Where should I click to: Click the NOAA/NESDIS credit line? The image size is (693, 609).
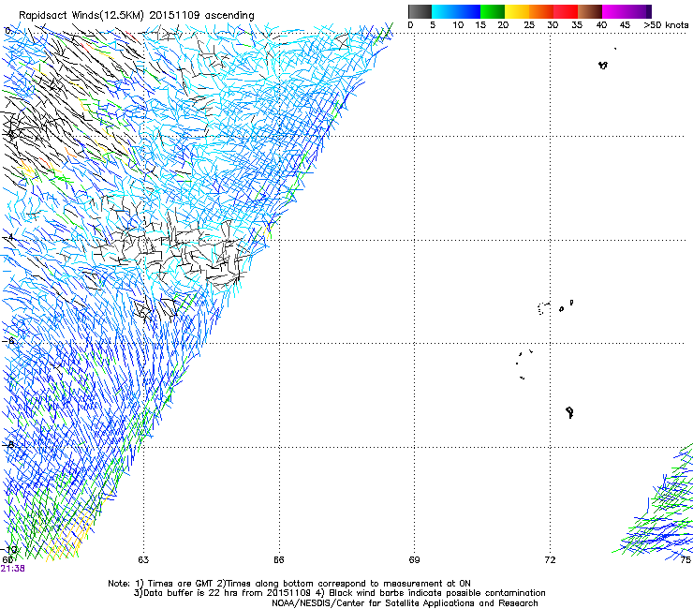tap(405, 603)
